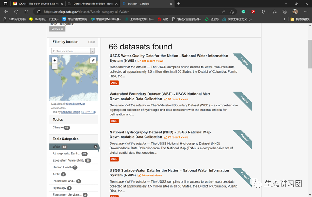This screenshot has width=312, height=197.
Task: Add page to favorites with star-plus icon
Action: (x=232, y=12)
